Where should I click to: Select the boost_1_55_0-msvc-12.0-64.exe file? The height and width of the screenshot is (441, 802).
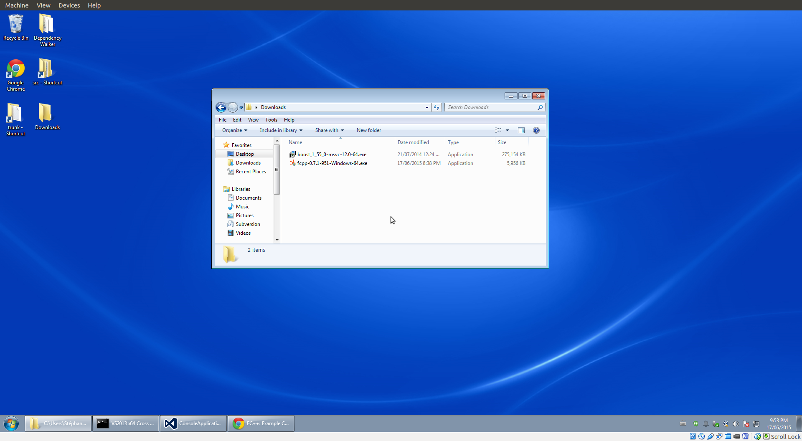point(332,155)
